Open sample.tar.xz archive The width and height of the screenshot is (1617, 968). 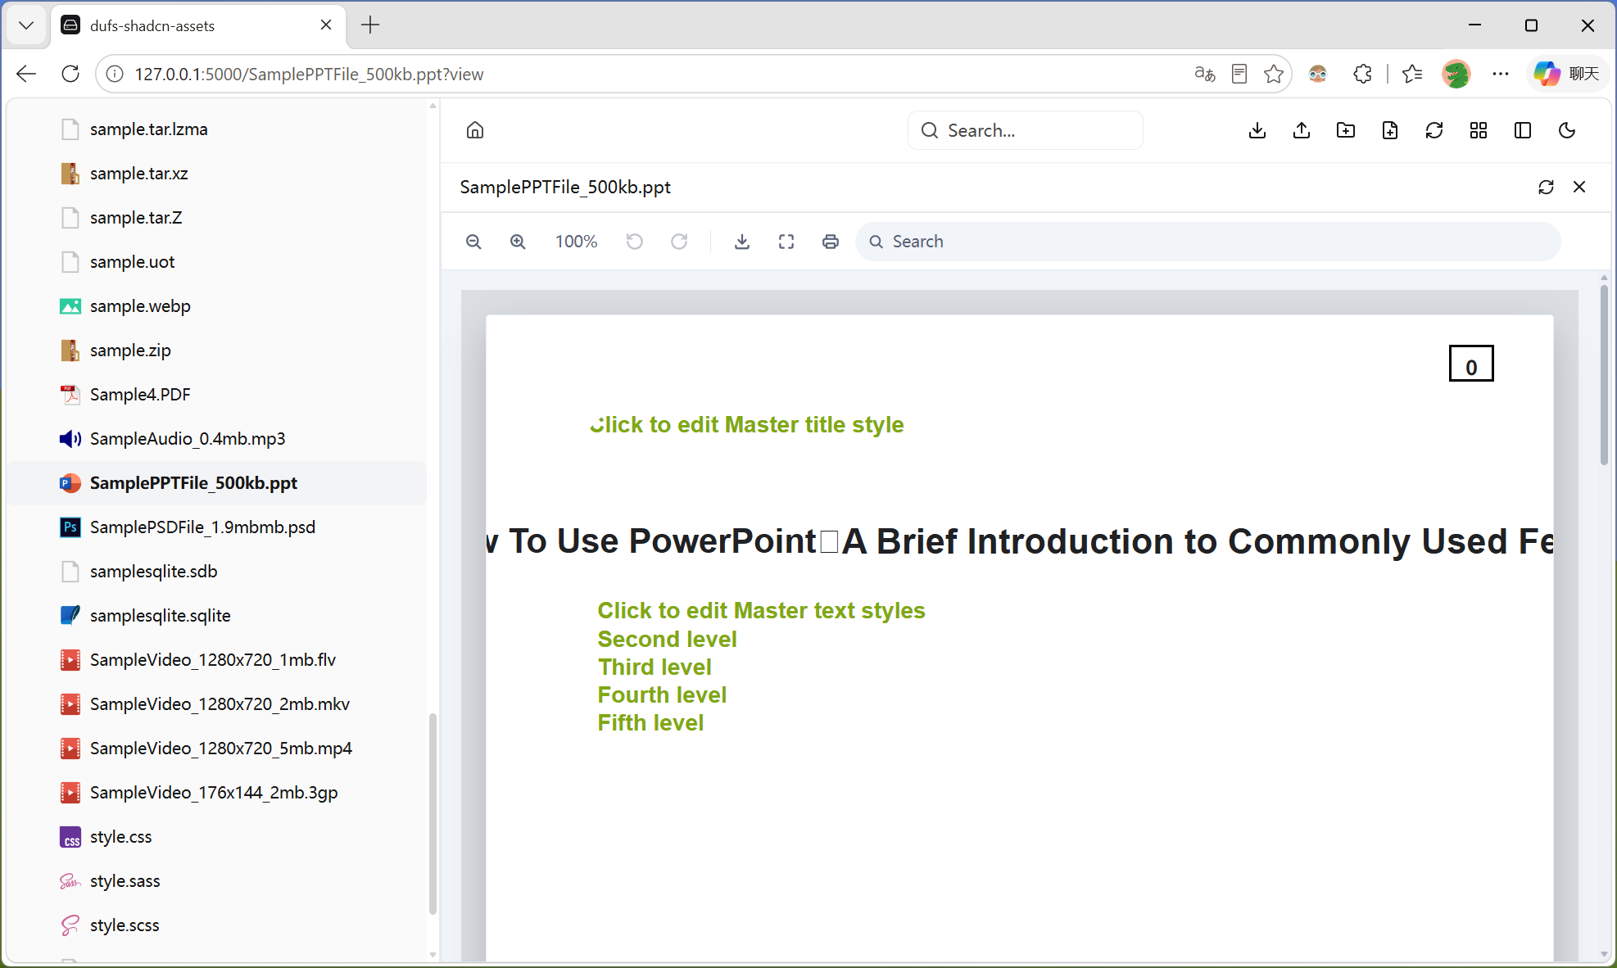click(x=218, y=174)
